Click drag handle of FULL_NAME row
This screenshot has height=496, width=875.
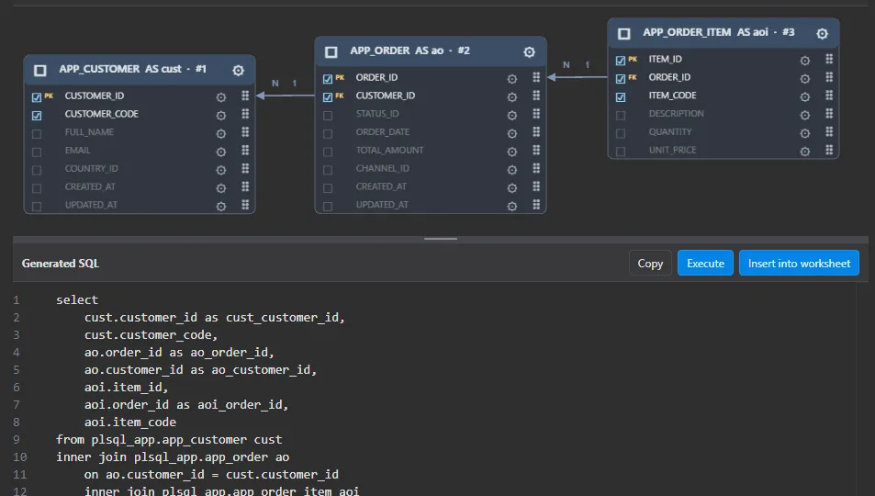(245, 132)
